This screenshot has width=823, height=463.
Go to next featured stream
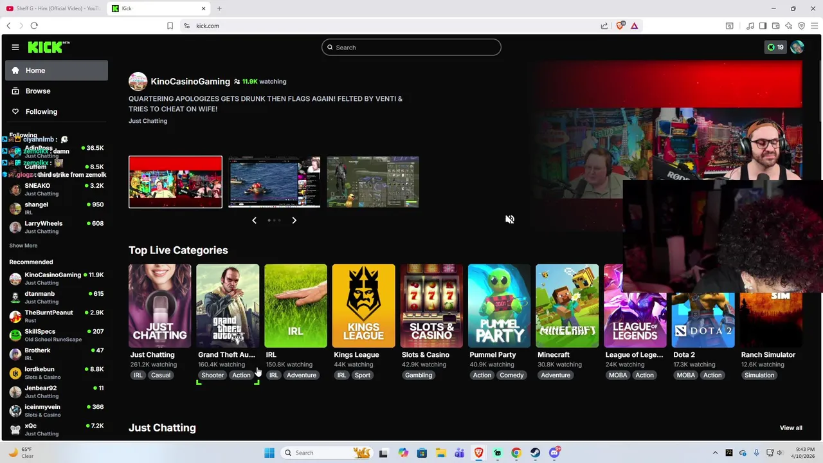(x=294, y=220)
